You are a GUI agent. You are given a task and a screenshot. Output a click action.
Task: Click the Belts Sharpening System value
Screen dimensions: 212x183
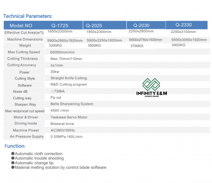72,104
